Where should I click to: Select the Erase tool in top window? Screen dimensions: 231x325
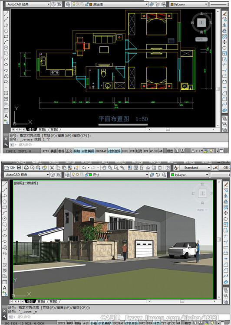tap(224, 13)
